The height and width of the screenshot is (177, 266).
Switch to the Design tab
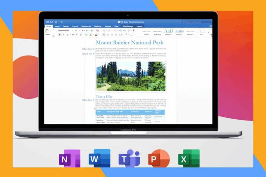coord(66,26)
